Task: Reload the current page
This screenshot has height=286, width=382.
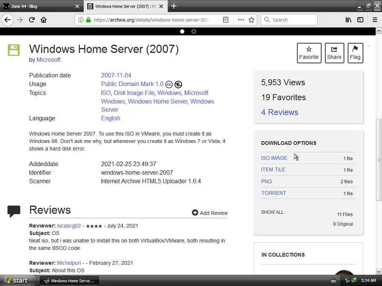Action: pyautogui.click(x=32, y=20)
